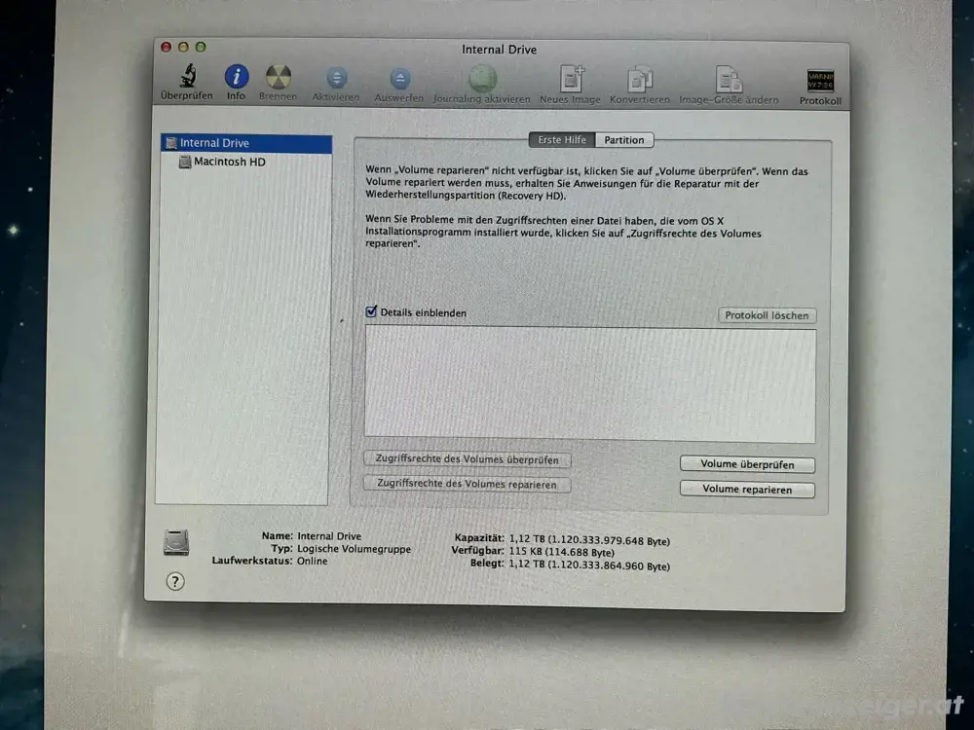
Task: Click Zugriffsrechte des Volumes überprüfen
Action: [468, 459]
